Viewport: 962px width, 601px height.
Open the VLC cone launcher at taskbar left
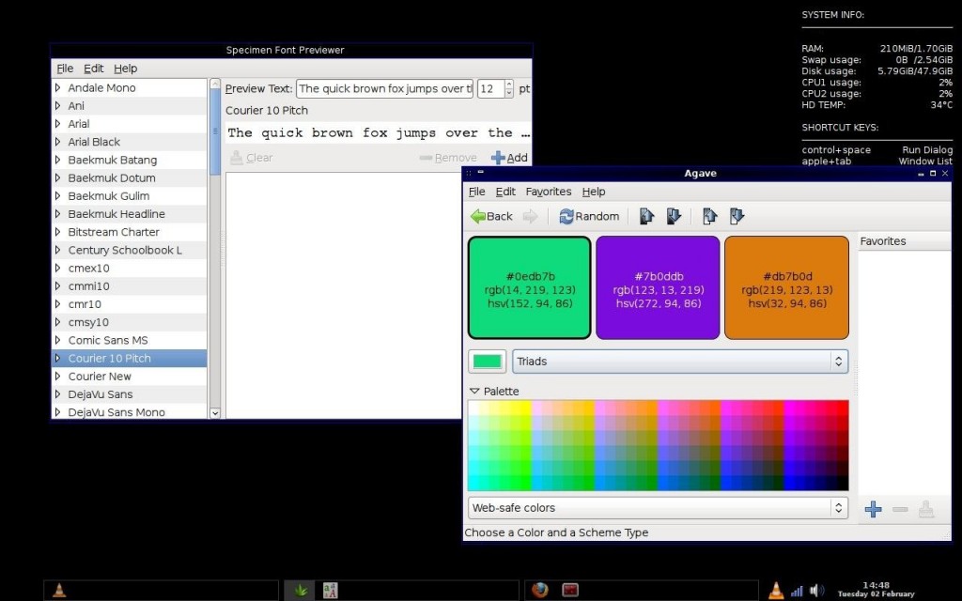[x=59, y=590]
